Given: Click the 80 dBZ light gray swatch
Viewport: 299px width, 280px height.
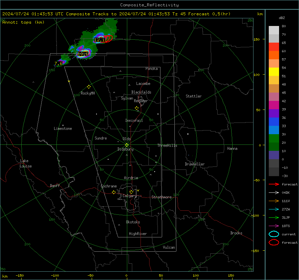Looking at the screenshot, I should tap(274, 30).
